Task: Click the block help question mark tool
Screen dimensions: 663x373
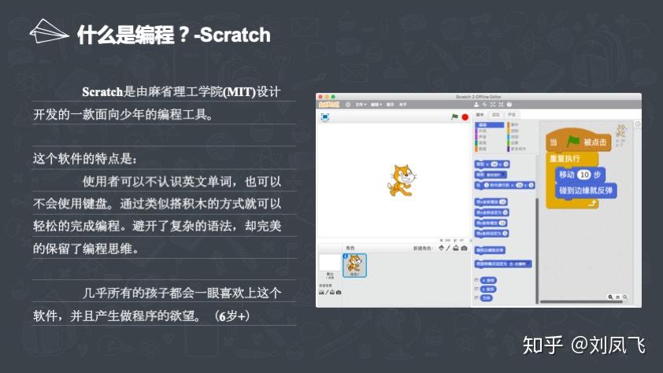Action: coord(509,105)
